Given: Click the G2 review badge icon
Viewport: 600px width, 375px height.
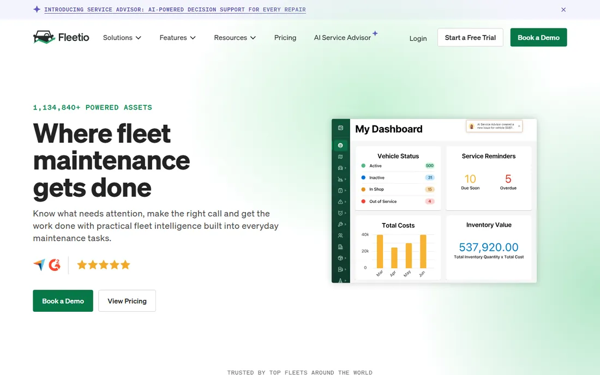Looking at the screenshot, I should 55,264.
